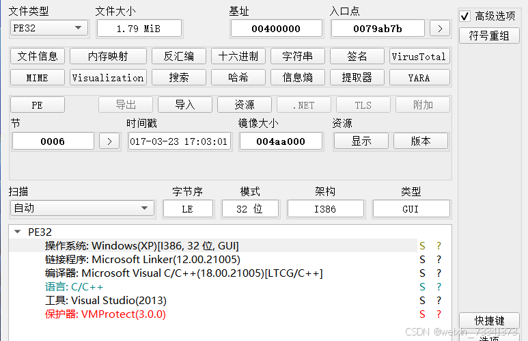Click the 哈希 hash button
Image resolution: width=528 pixels, height=341 pixels.
[x=238, y=77]
